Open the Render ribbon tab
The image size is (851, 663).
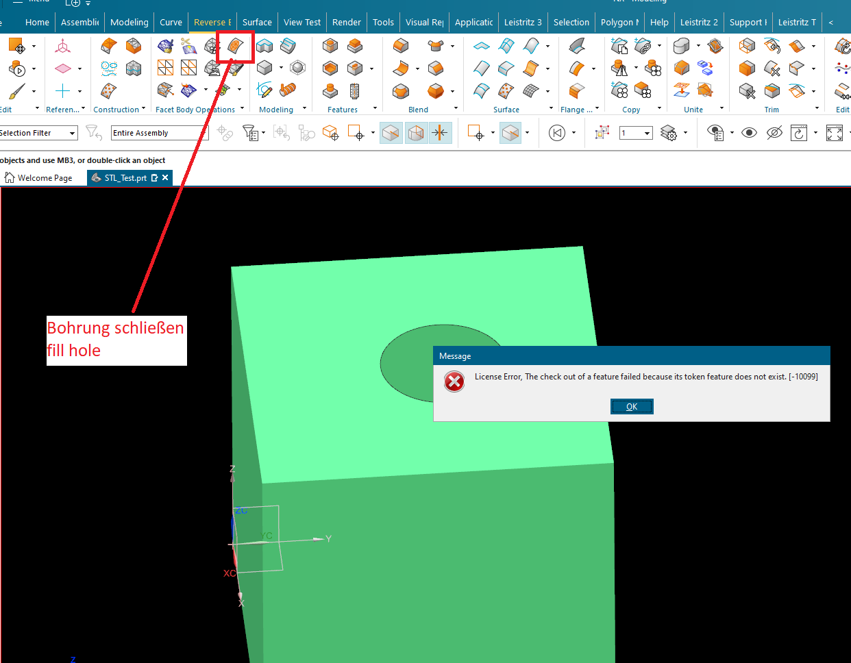[x=347, y=22]
